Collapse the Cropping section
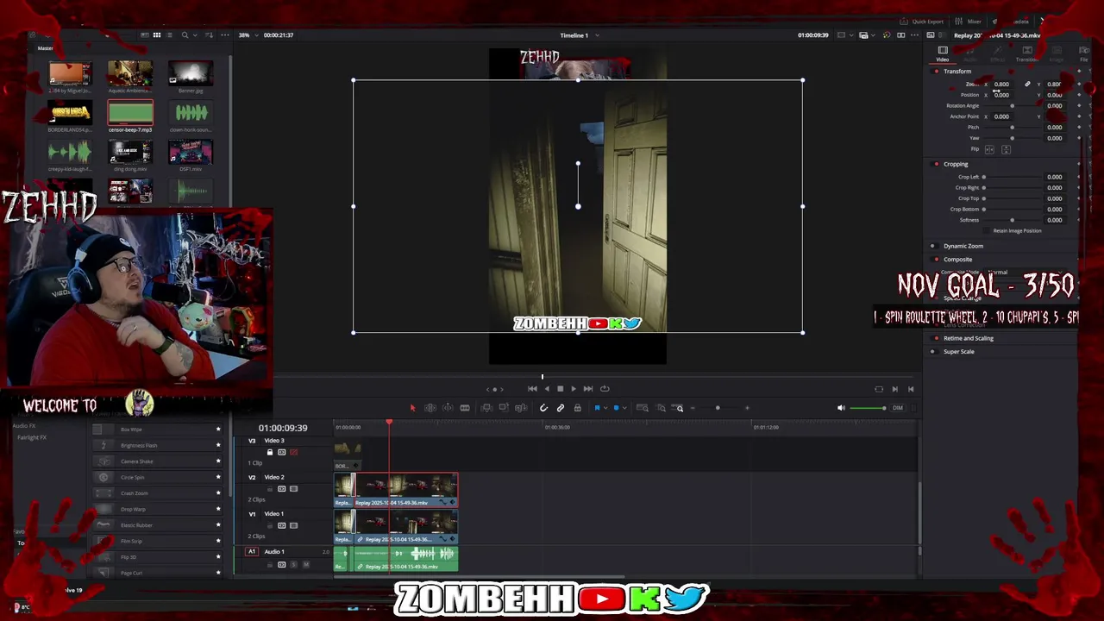 pyautogui.click(x=956, y=164)
